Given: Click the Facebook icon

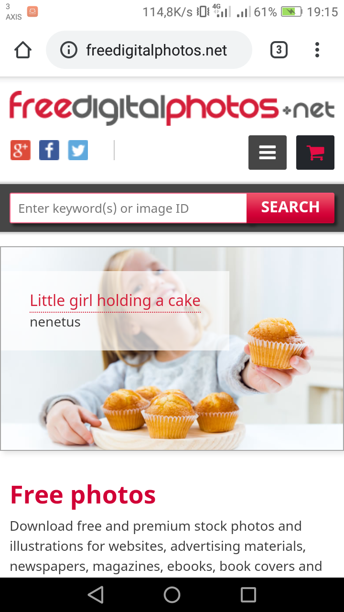Looking at the screenshot, I should pyautogui.click(x=49, y=150).
